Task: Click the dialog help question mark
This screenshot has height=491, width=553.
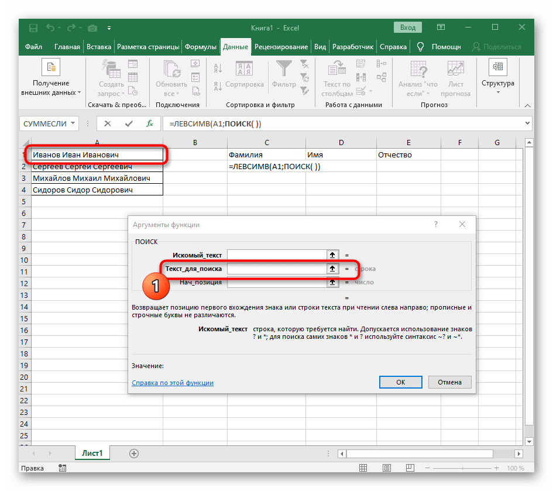Action: (x=436, y=224)
